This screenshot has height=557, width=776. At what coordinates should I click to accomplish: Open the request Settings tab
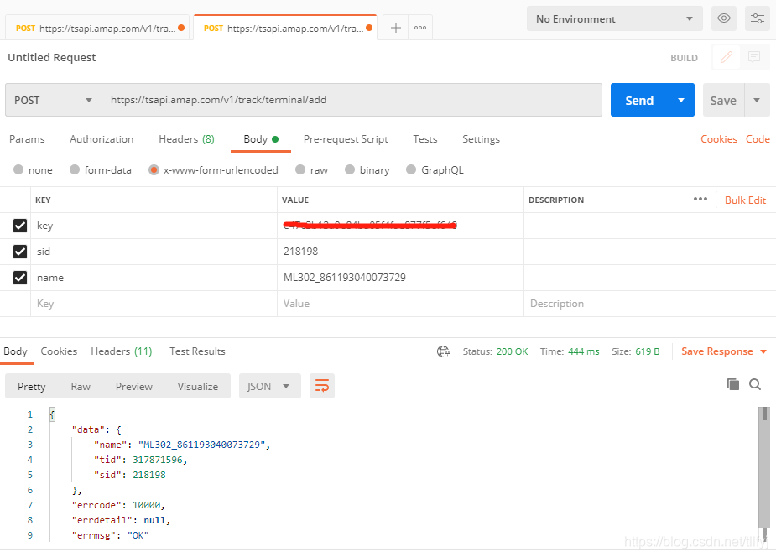[481, 139]
